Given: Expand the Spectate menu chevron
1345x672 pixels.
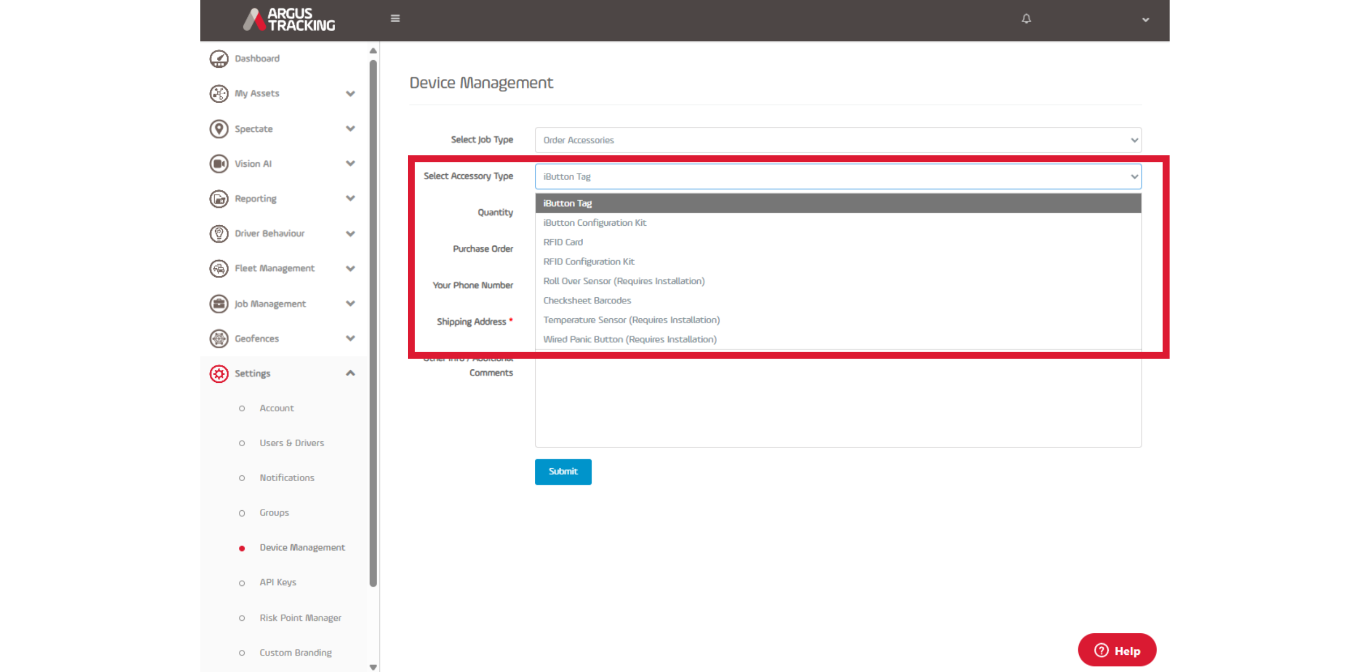Looking at the screenshot, I should 350,129.
